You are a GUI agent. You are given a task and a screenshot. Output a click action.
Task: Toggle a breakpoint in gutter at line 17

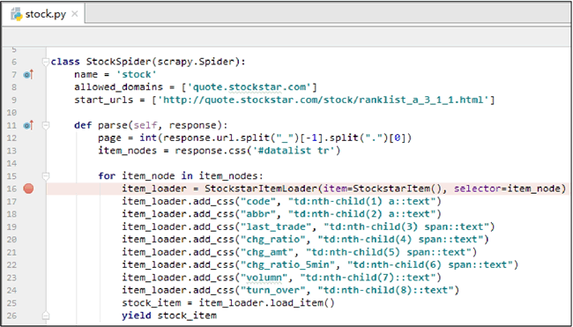28,201
